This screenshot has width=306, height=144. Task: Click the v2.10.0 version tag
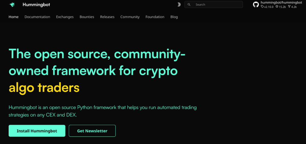click(267, 7)
